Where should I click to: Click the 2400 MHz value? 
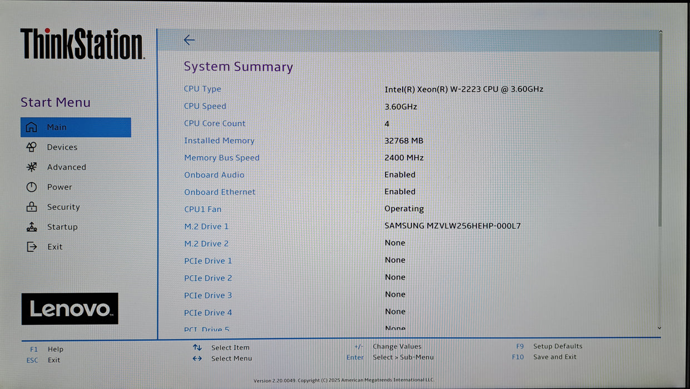tap(404, 158)
